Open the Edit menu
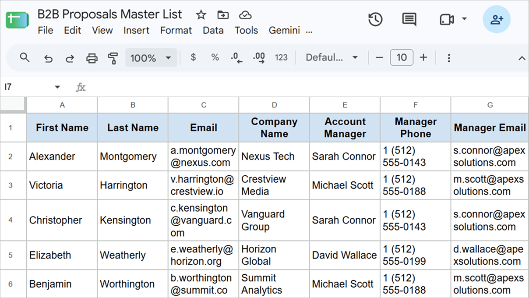The image size is (529, 298). pos(73,30)
